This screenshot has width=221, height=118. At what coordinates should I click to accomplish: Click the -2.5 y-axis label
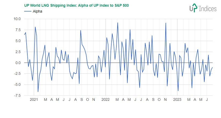pyautogui.click(x=17, y=74)
